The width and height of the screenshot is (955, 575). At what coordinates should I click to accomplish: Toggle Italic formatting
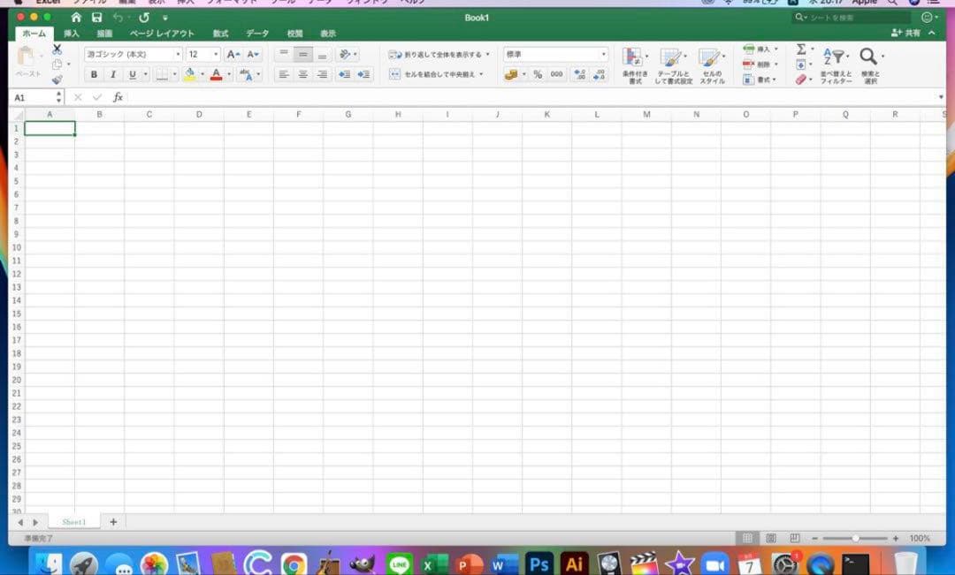click(113, 74)
